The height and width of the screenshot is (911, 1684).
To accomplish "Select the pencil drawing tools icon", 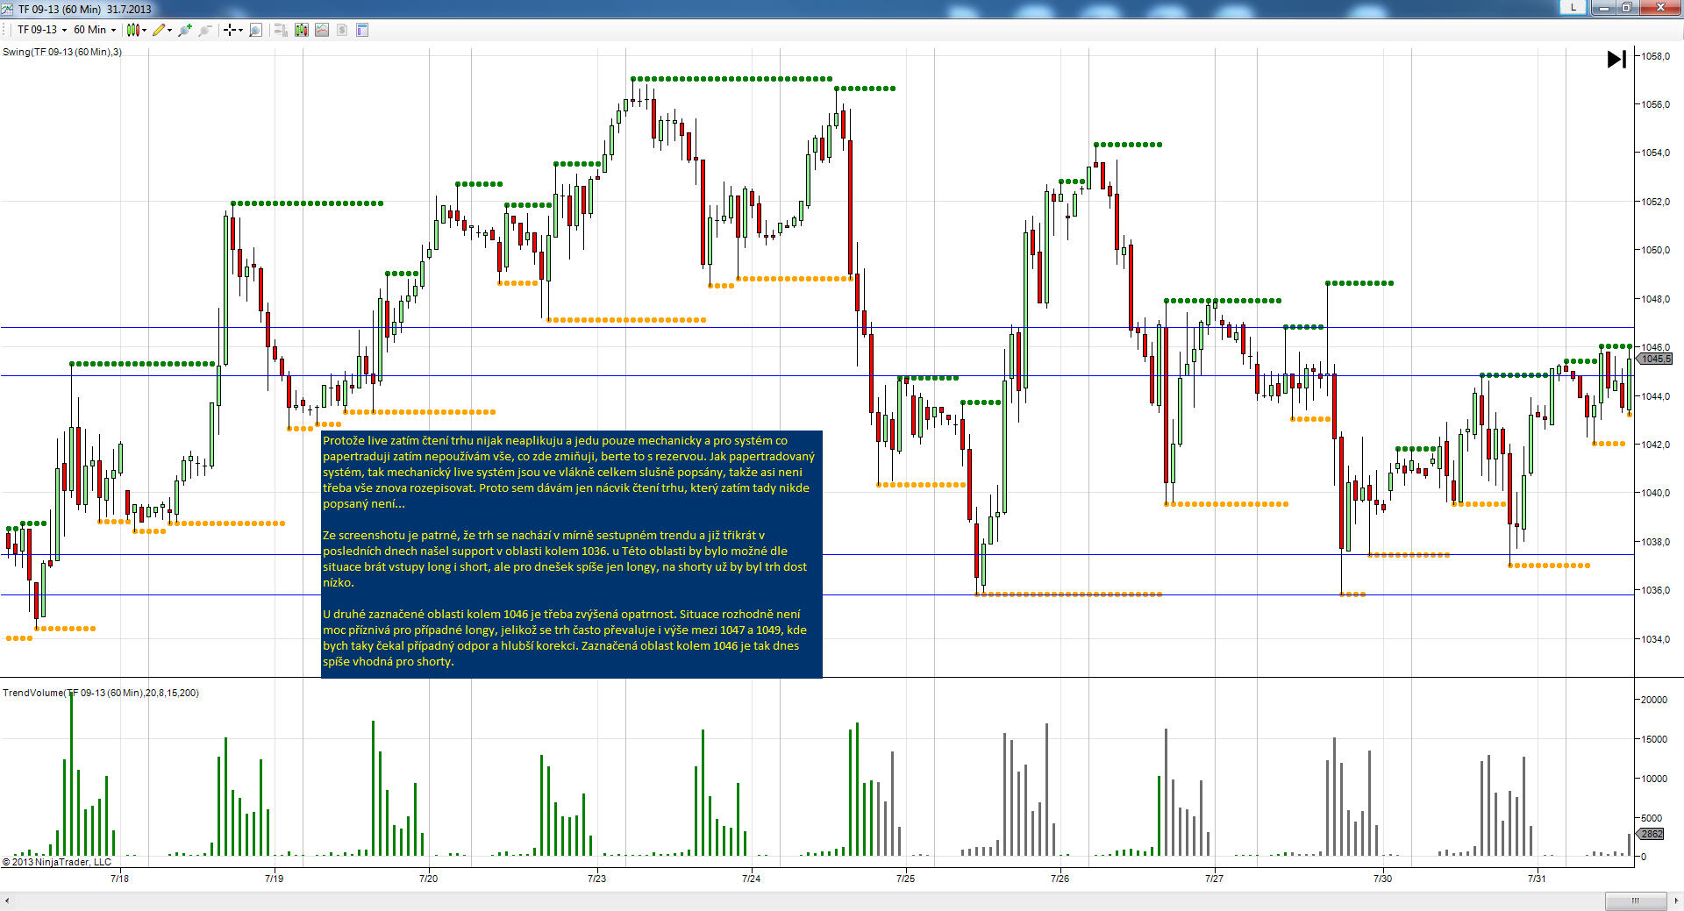I will click(x=159, y=30).
